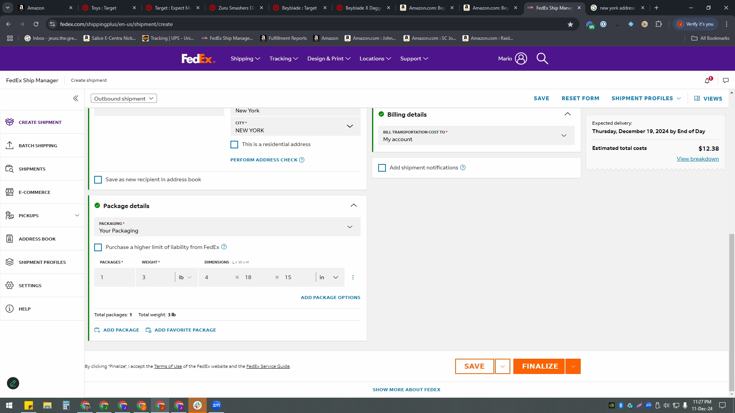Viewport: 735px width, 413px height.
Task: Click RESET FORM
Action: pos(580,98)
